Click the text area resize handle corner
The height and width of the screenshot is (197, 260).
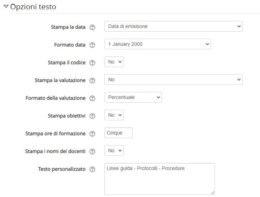tap(213, 193)
